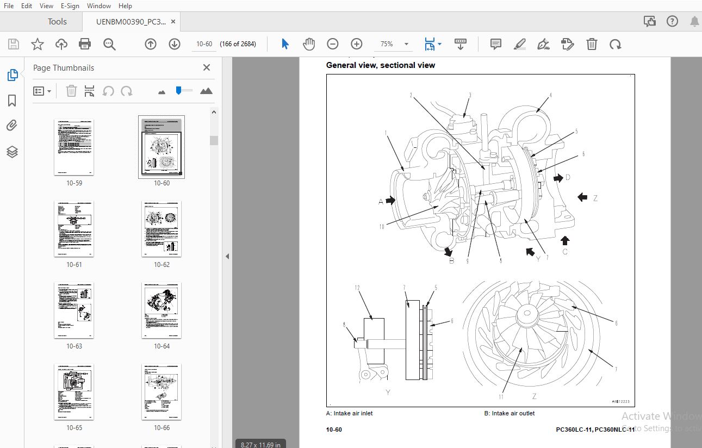Close the Page Thumbnails panel
This screenshot has width=702, height=448.
(x=207, y=67)
